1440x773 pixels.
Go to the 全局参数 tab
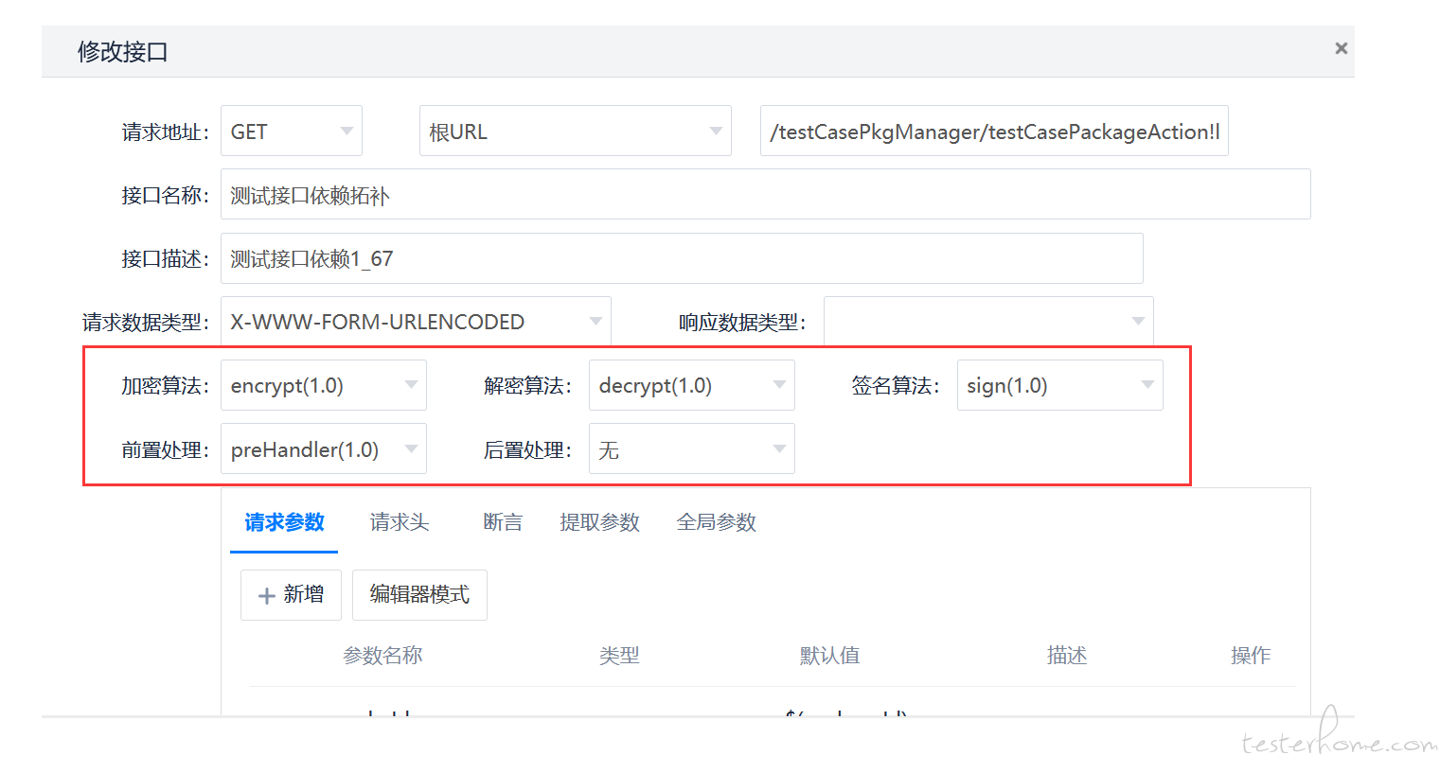click(716, 522)
